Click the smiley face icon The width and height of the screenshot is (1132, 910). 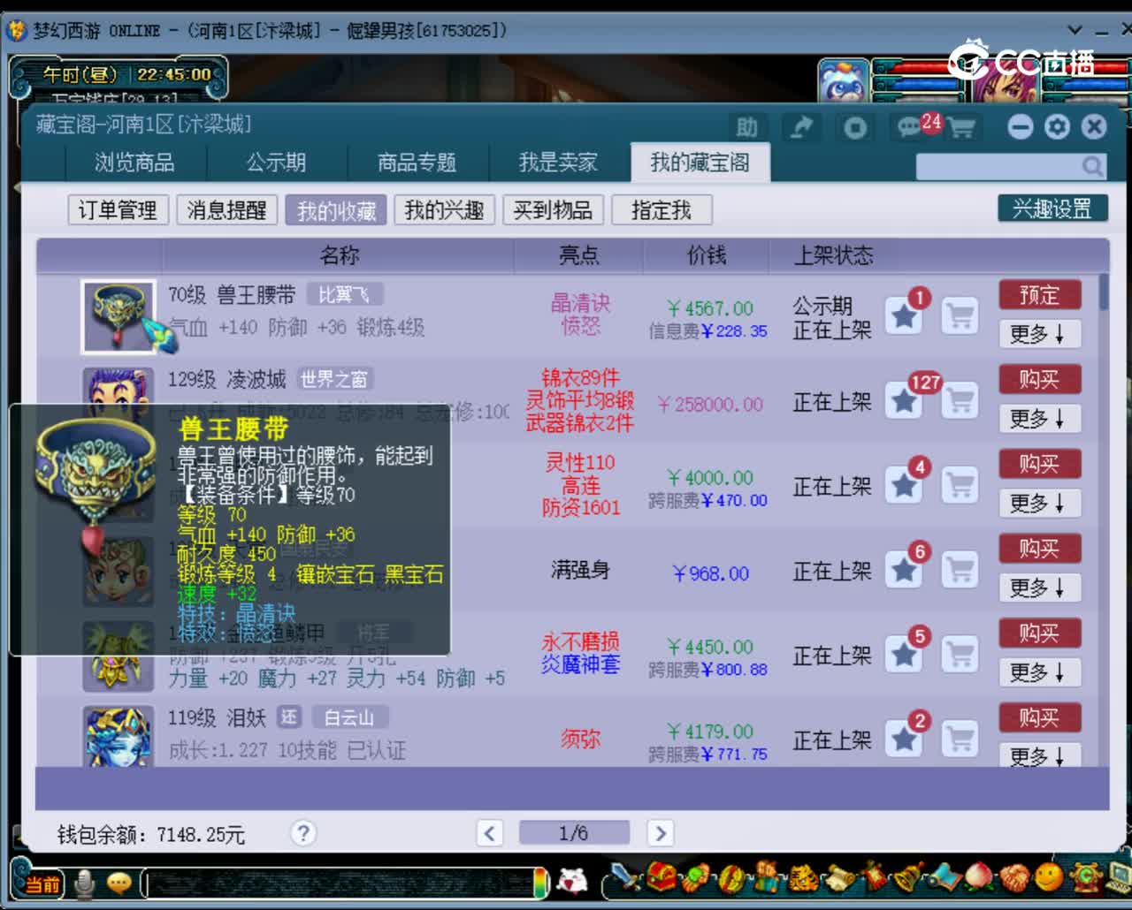[x=1049, y=877]
